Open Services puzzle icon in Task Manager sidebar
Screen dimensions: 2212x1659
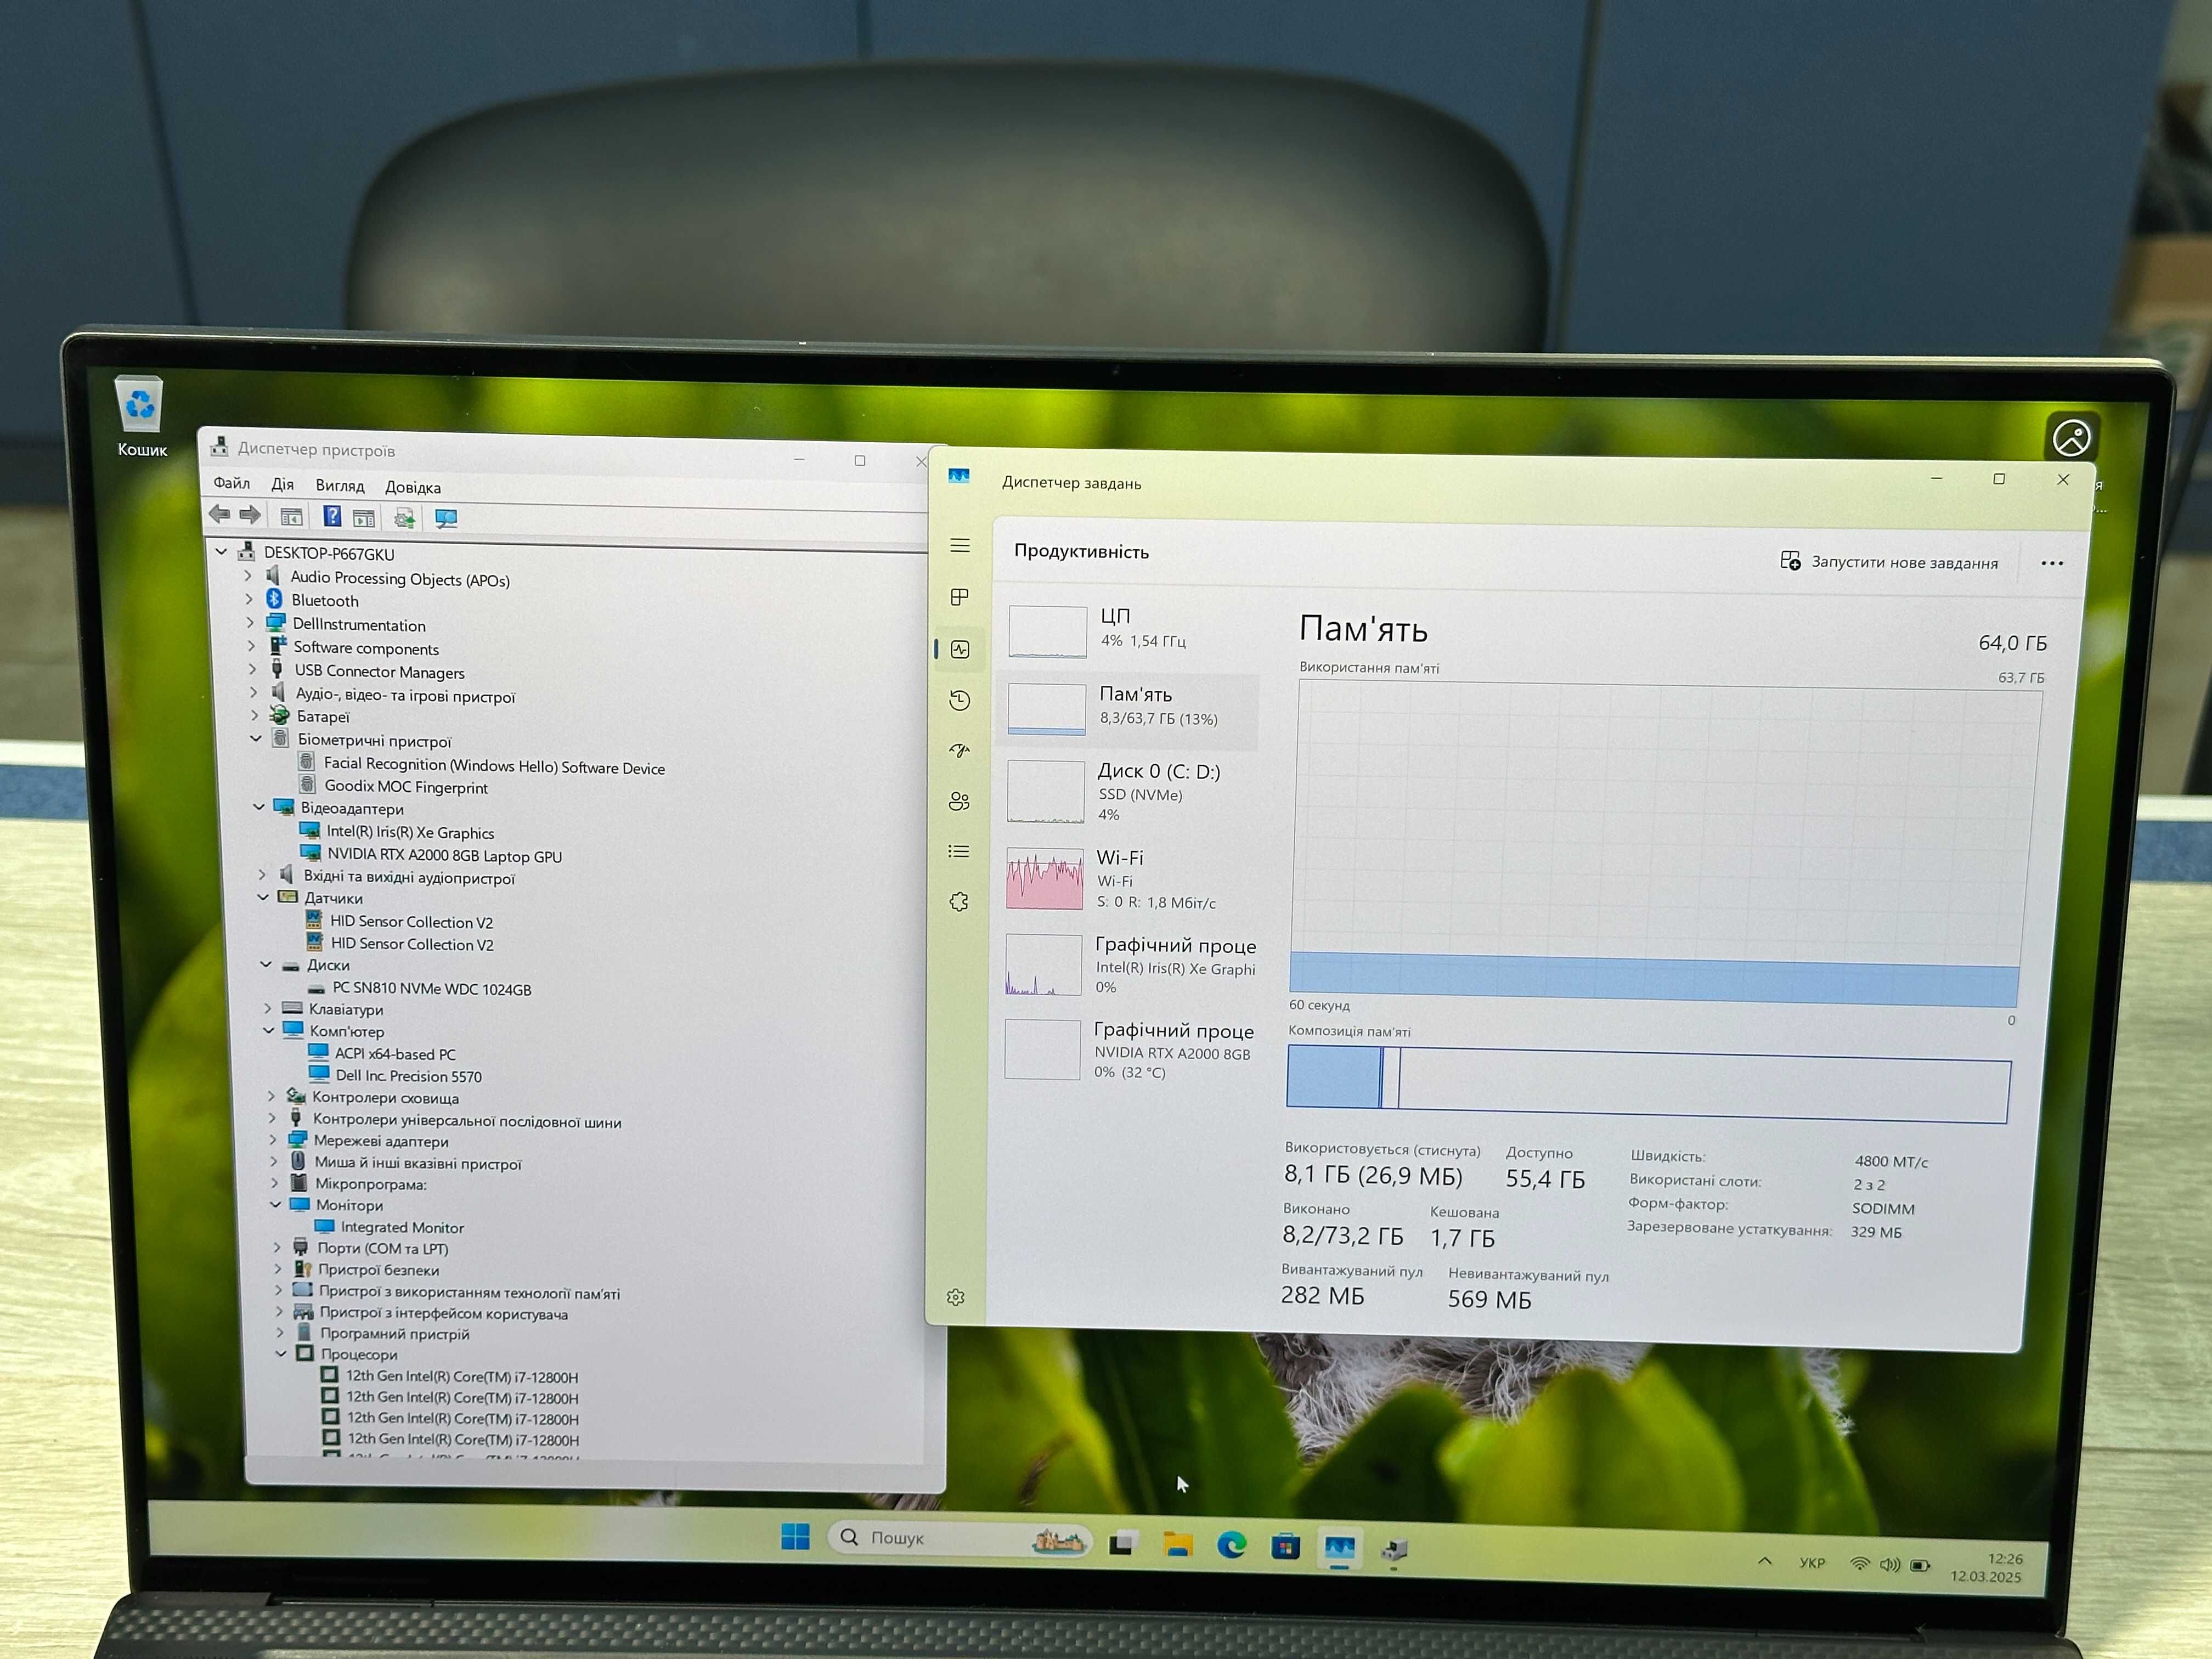point(959,902)
